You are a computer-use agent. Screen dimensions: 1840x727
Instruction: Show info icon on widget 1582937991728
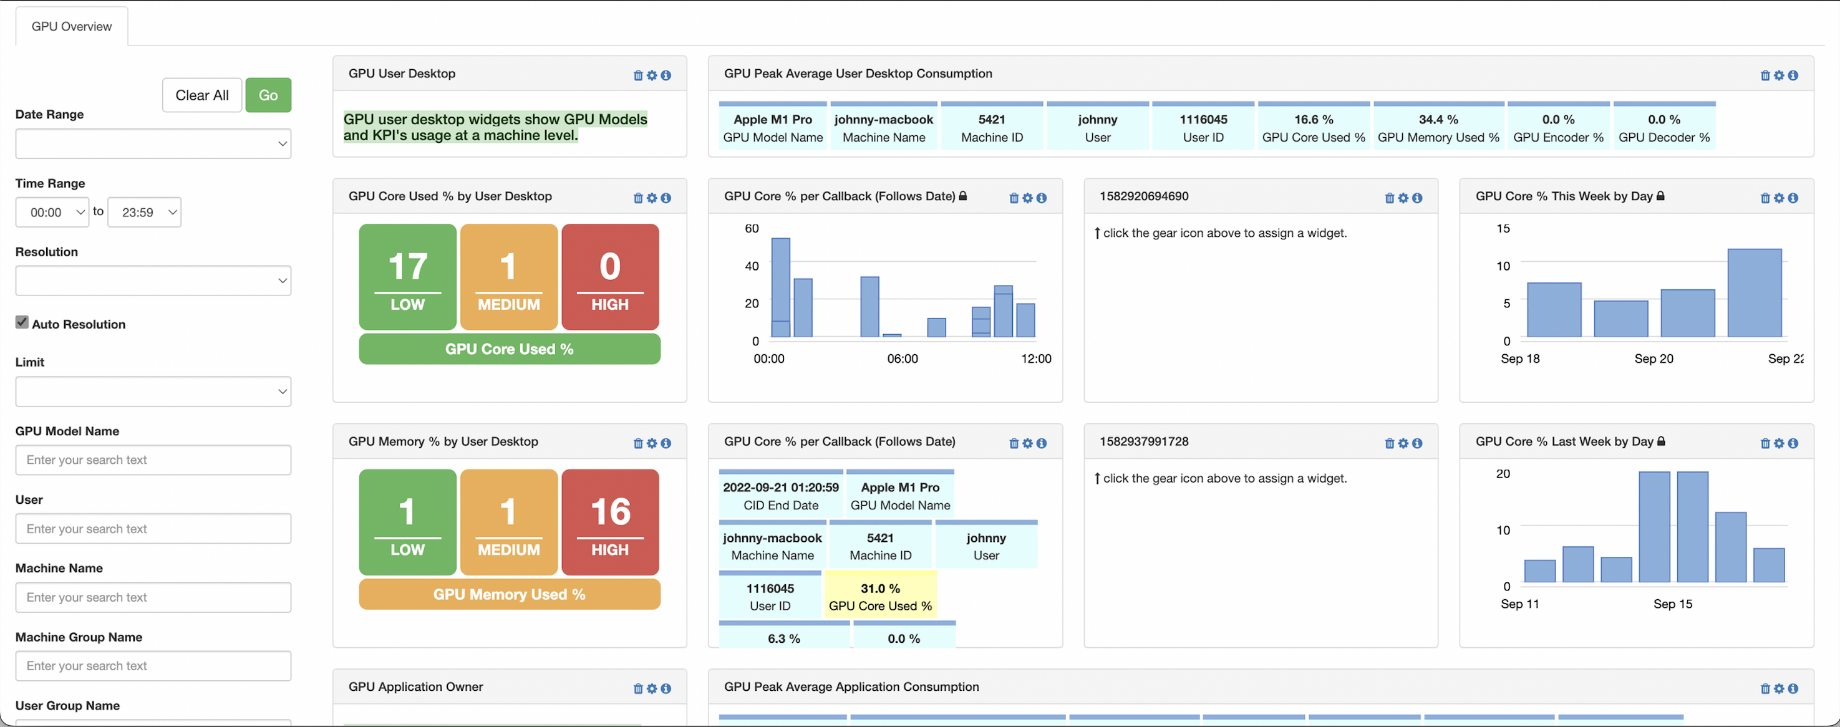[1417, 443]
